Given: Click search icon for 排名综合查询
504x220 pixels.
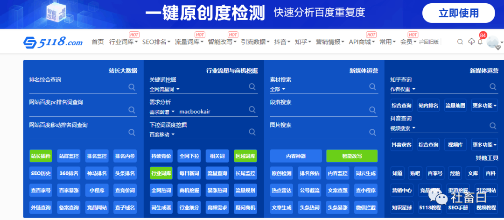Looking at the screenshot, I should coord(132,87).
